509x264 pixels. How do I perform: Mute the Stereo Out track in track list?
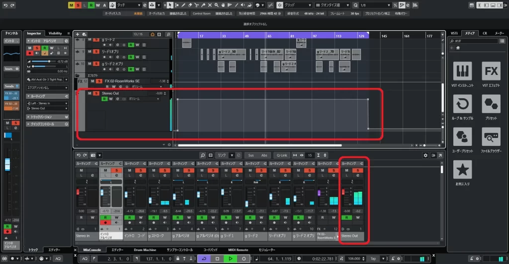tap(90, 93)
